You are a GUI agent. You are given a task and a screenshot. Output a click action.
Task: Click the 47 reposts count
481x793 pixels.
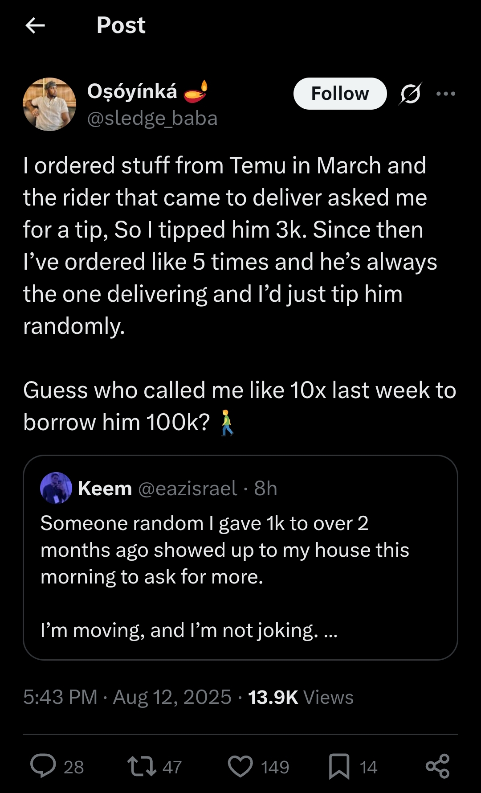[172, 767]
